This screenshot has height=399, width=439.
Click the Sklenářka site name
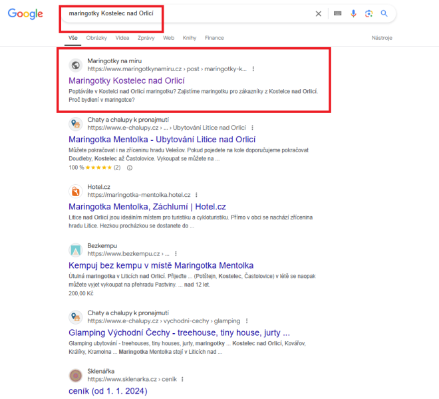(101, 371)
